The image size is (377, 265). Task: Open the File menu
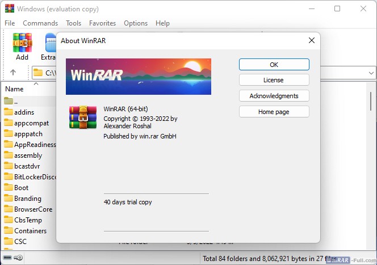[10, 23]
